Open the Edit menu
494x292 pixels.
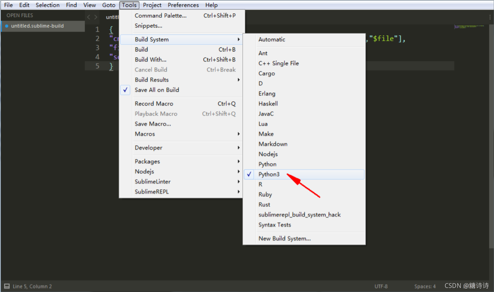[24, 5]
